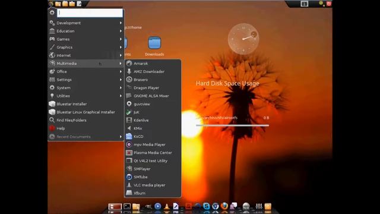Launch SMPlayer
The height and width of the screenshot is (214, 380).
click(153, 169)
